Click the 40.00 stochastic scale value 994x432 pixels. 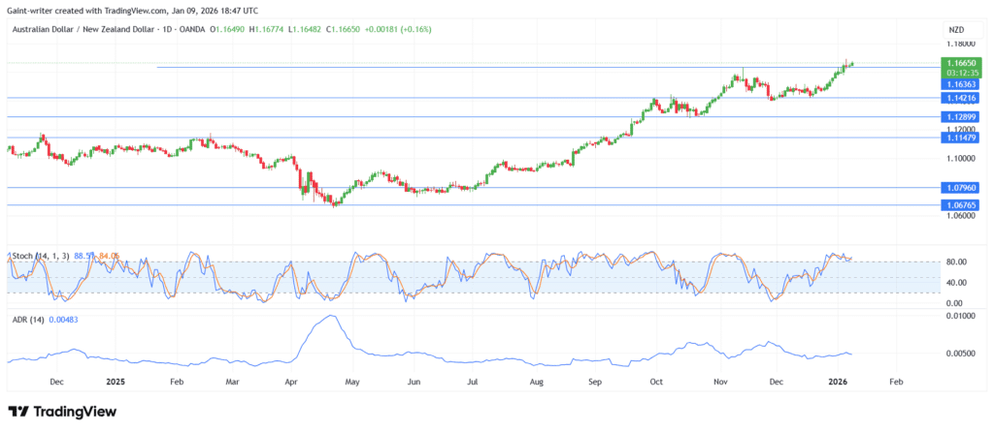[x=955, y=283]
